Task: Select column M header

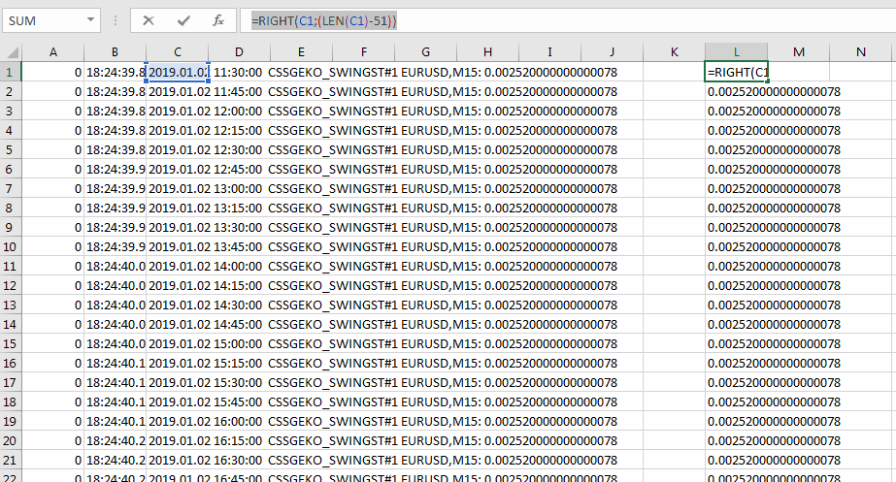Action: coord(798,52)
